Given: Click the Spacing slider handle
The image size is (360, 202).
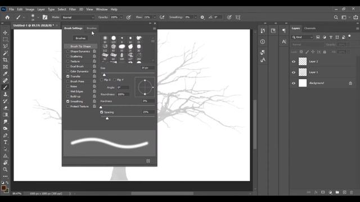Looking at the screenshot, I should click(x=107, y=118).
